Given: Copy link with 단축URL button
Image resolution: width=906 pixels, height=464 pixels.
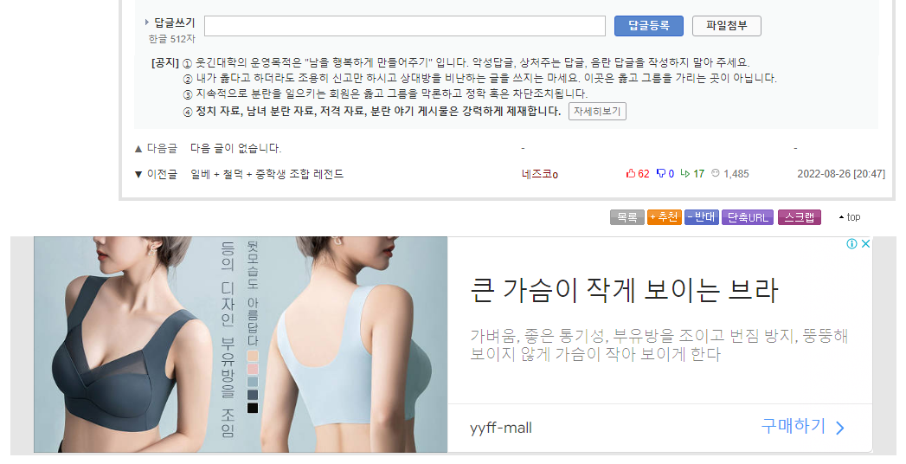Looking at the screenshot, I should pos(747,217).
